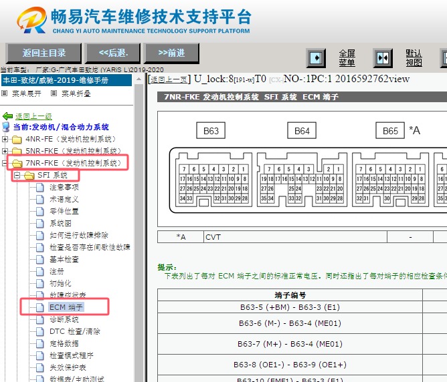Click the 菜单折叠 list icon

(54, 93)
